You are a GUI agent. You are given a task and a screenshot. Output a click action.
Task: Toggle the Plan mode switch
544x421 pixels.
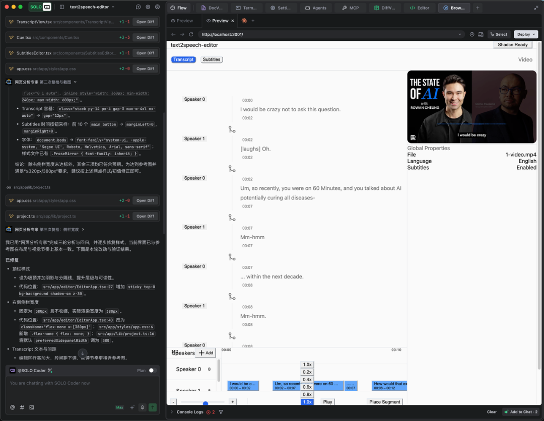(151, 371)
